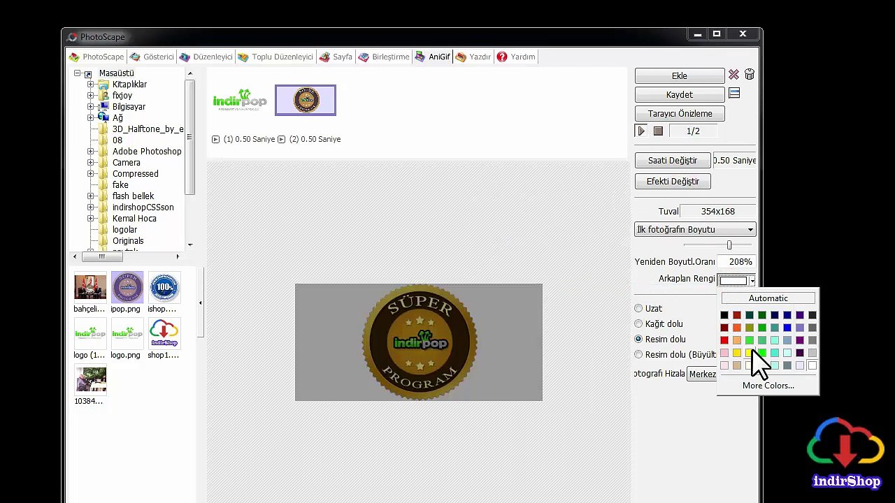The width and height of the screenshot is (895, 503).
Task: Click the Adobe Photoshop folder icon
Action: 103,152
